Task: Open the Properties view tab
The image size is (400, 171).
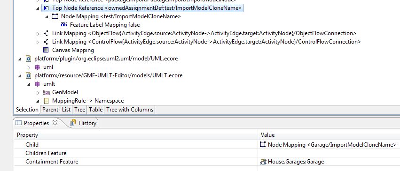Action: (x=36, y=123)
